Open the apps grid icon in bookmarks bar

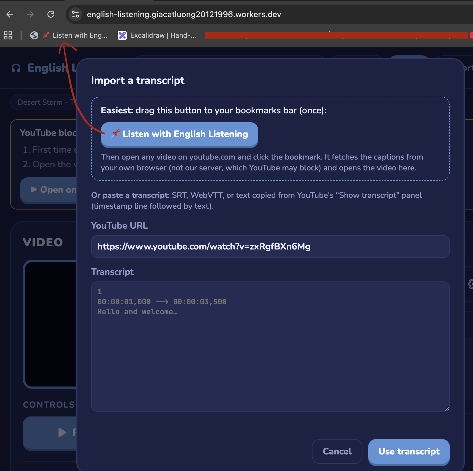pos(8,35)
